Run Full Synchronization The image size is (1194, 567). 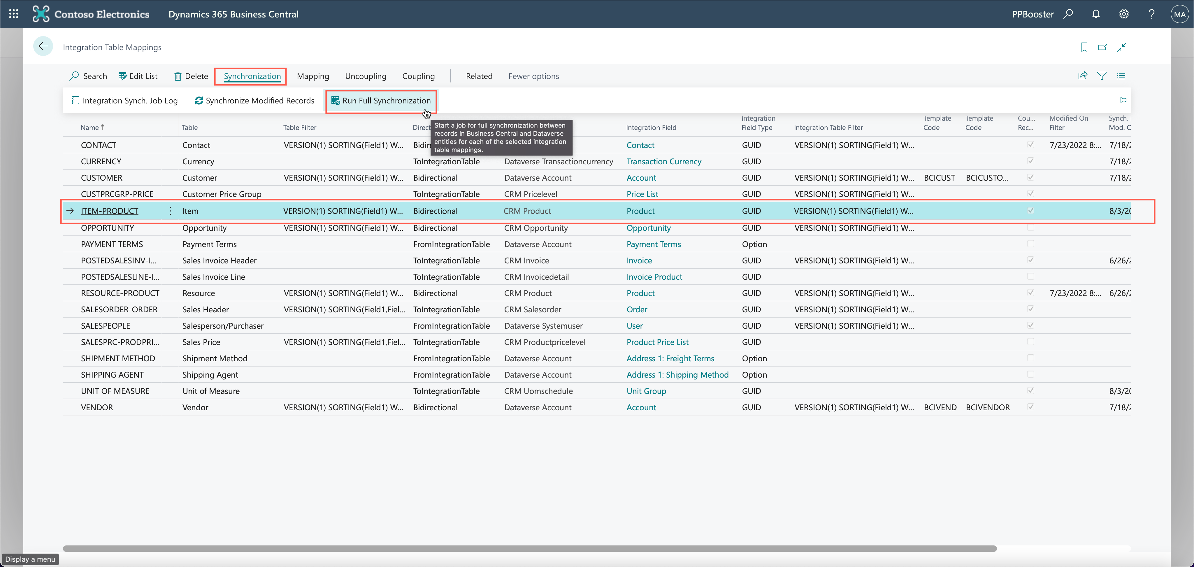381,101
